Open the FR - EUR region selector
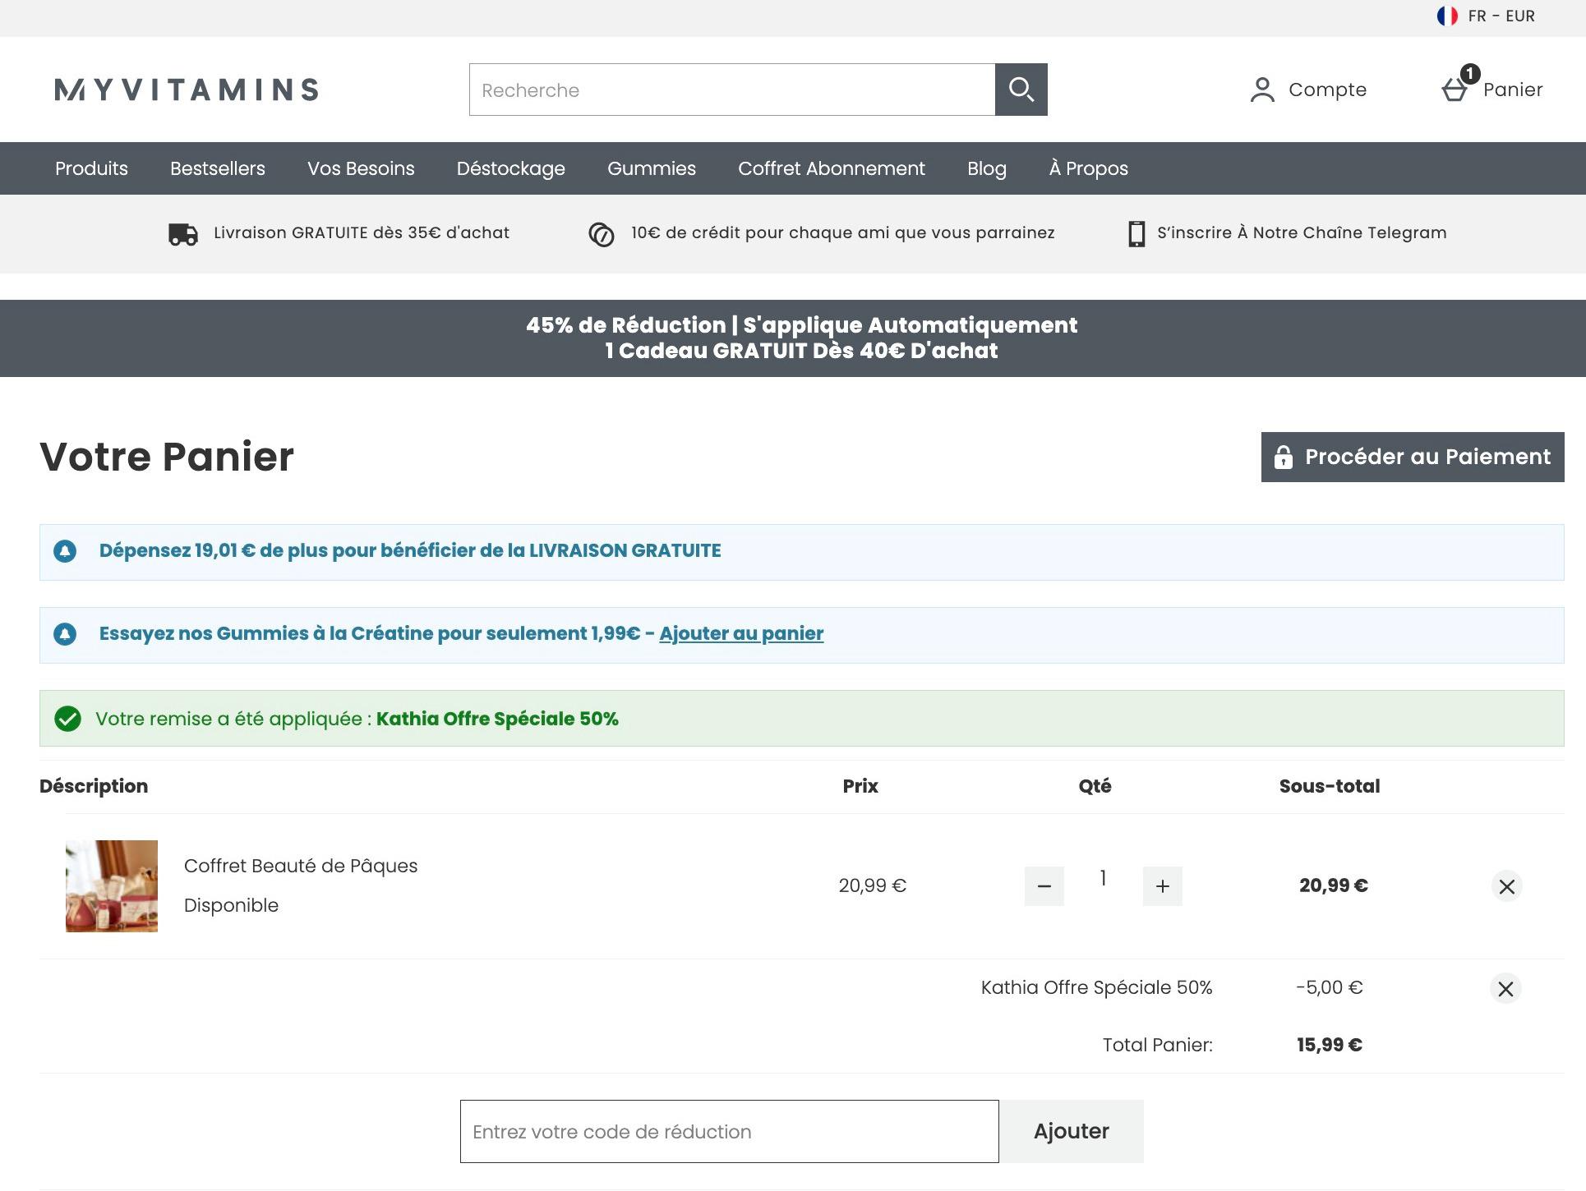 coord(1486,16)
